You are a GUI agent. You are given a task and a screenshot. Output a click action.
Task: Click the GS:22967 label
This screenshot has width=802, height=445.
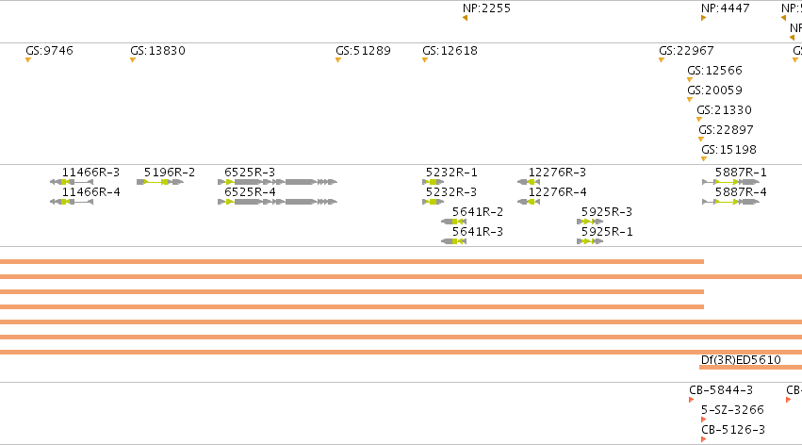pos(686,51)
